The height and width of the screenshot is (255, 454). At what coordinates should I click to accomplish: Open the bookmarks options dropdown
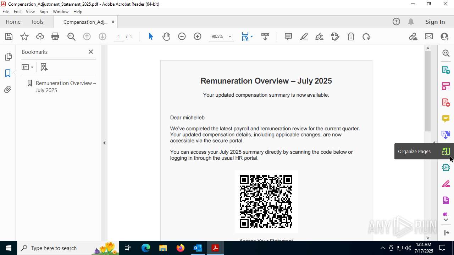(x=27, y=67)
